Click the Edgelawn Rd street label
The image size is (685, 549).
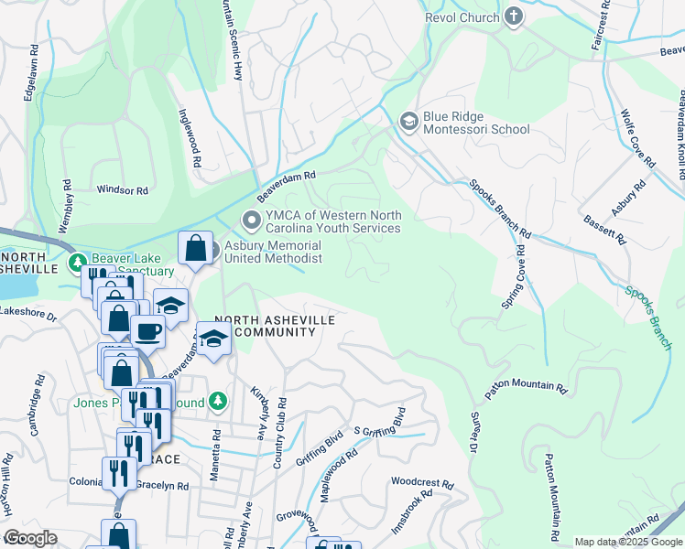click(31, 73)
